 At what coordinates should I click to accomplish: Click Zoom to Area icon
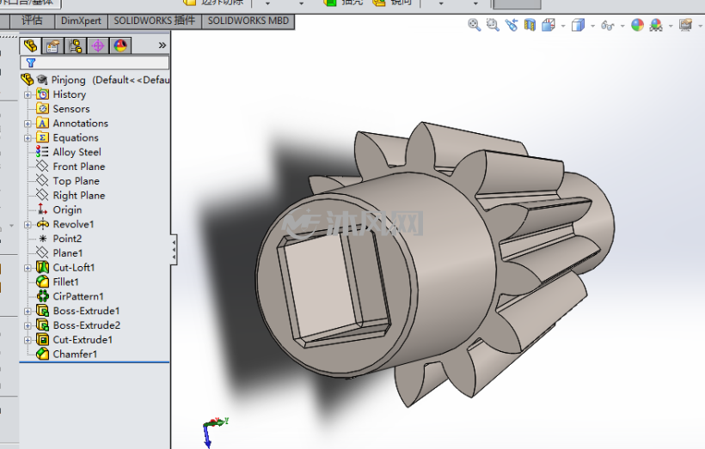[x=493, y=25]
